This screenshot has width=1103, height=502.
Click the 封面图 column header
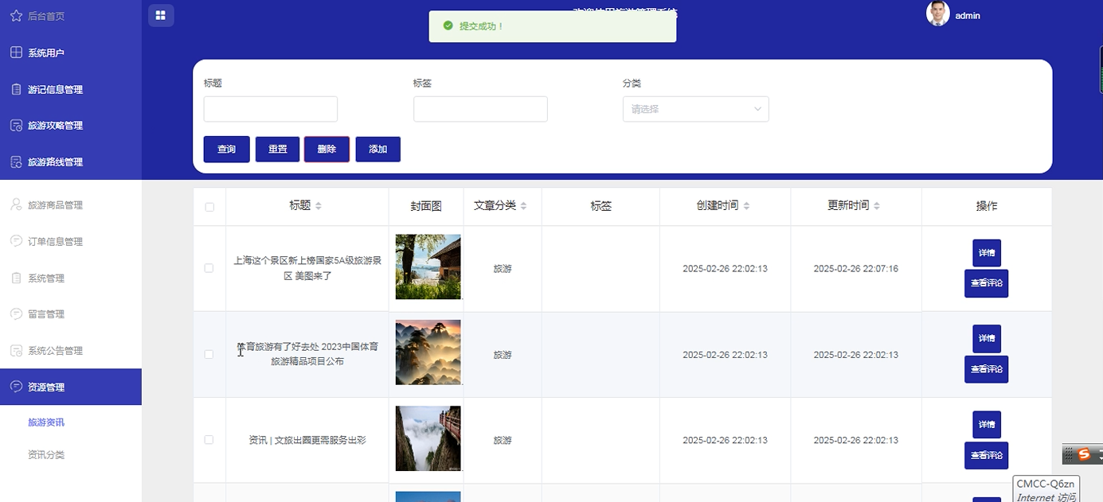[426, 206]
